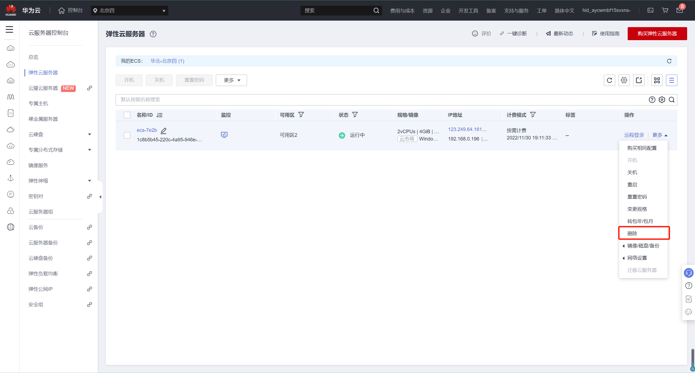Tick the checkbox for ecs-7e2b row
The height and width of the screenshot is (373, 695).
pos(127,135)
